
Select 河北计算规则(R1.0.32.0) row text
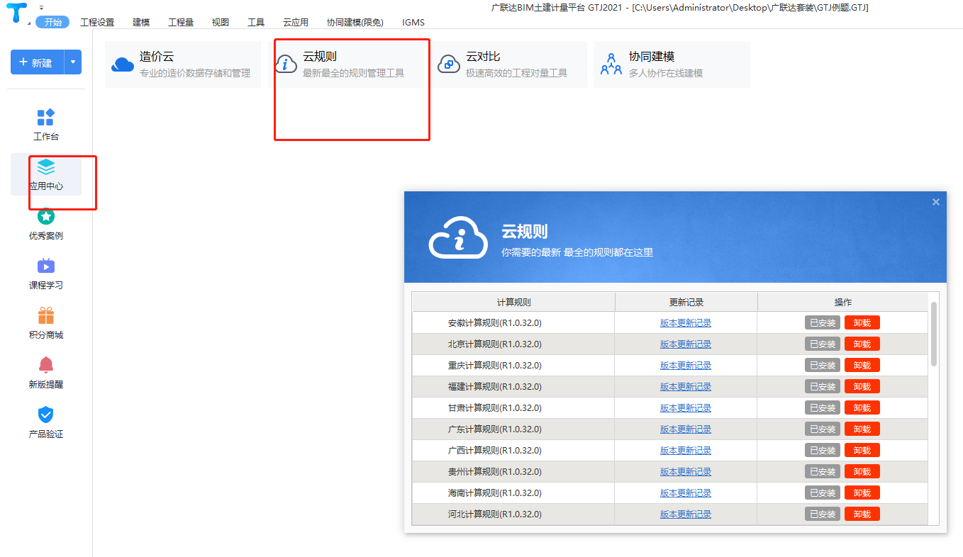(x=495, y=514)
